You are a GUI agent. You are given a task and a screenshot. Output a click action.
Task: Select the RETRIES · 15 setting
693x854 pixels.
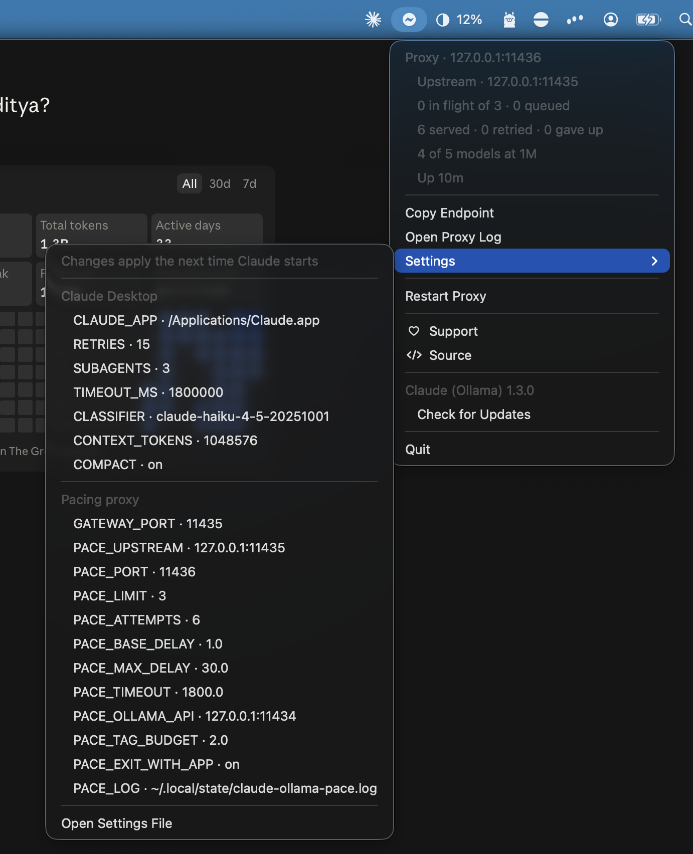[220, 344]
